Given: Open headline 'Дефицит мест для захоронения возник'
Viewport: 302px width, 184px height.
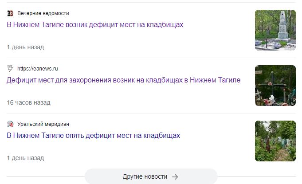Looking at the screenshot, I should (123, 80).
